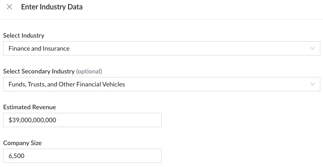Open the Select Secondary Industry dropdown
323x167 pixels.
coord(162,84)
